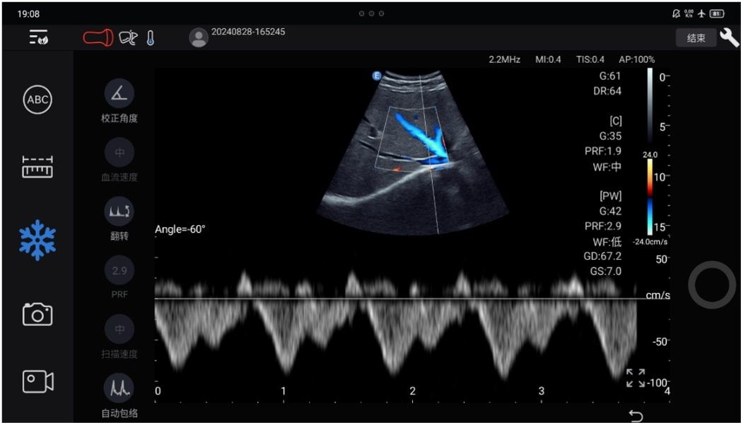Start video recording with camcorder icon
Screen dimensions: 741x423
37,381
